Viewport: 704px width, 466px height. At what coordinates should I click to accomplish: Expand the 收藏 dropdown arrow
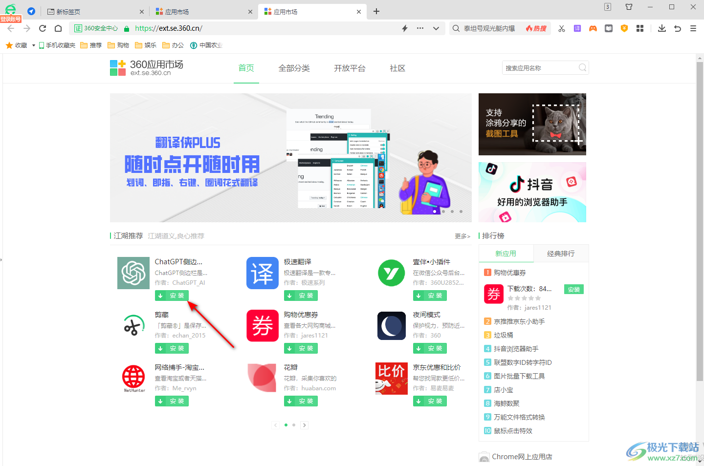tap(33, 45)
